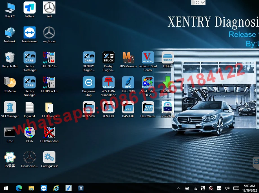Image resolution: width=259 pixels, height=193 pixels.
Task: Open the floating toolbar dropdown chevron
Action: pyautogui.click(x=202, y=3)
